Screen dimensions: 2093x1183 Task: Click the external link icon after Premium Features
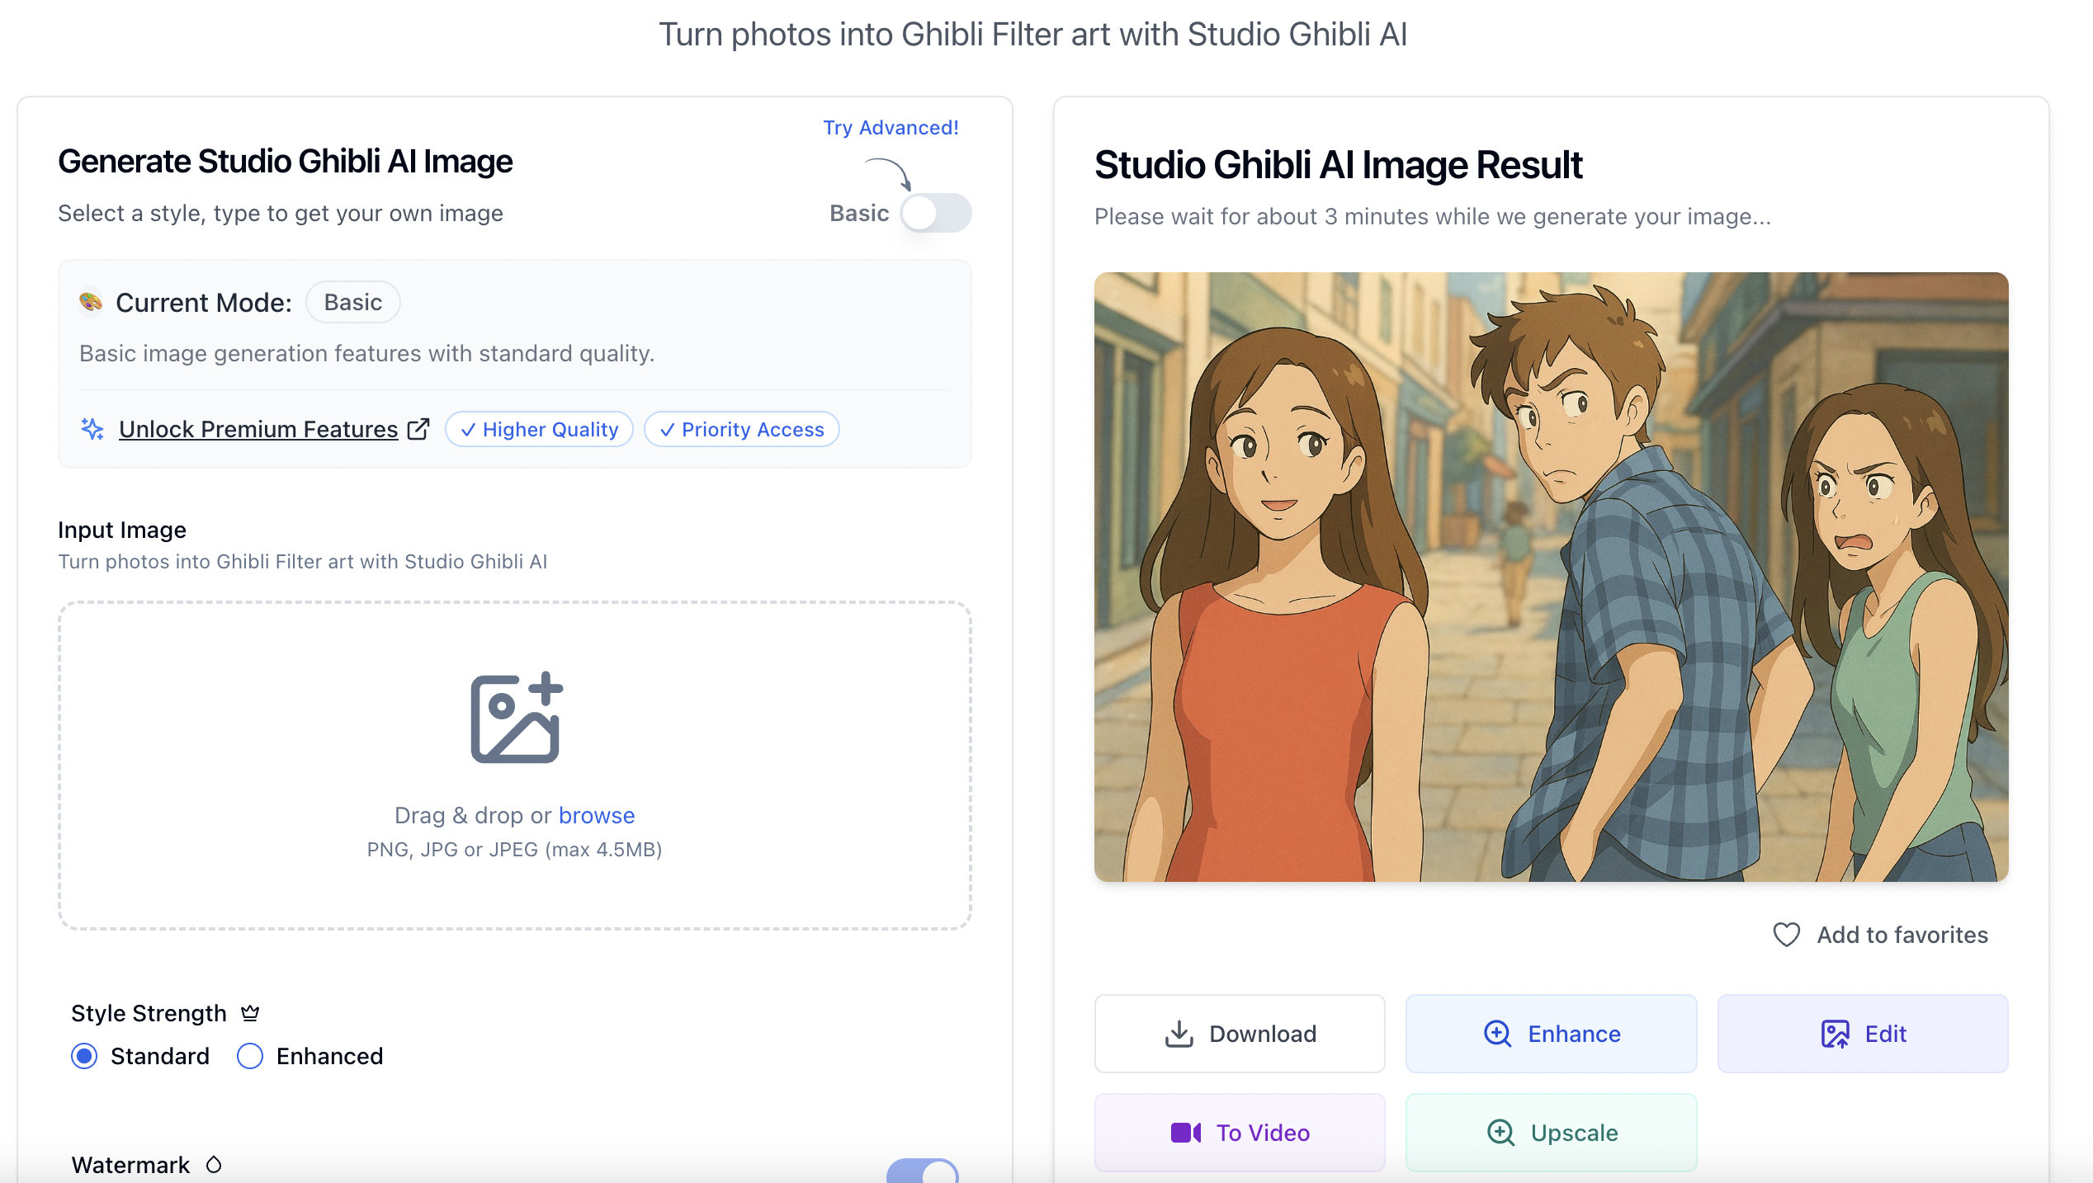[x=418, y=429]
